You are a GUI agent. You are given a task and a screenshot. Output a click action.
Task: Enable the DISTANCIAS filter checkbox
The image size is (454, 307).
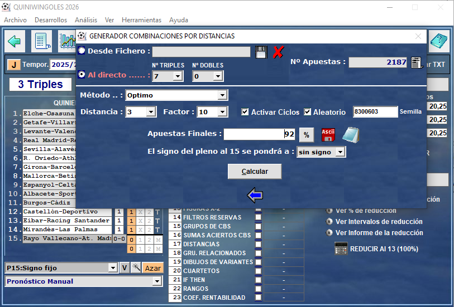tap(258, 244)
